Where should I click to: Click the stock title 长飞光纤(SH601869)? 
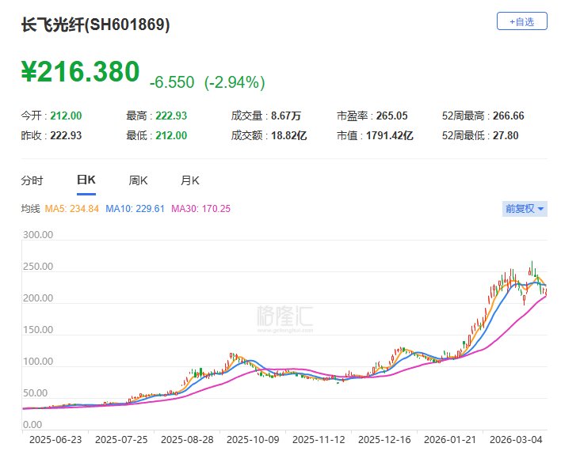pyautogui.click(x=96, y=25)
